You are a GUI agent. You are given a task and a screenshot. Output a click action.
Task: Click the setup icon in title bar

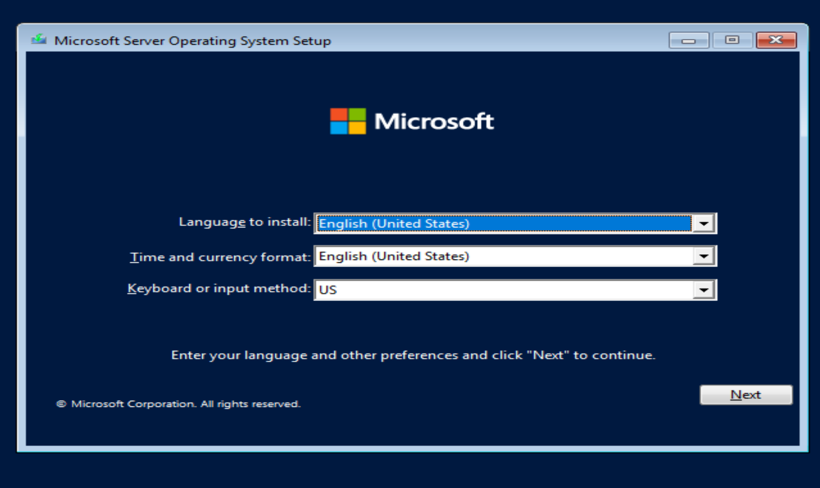[x=39, y=40]
